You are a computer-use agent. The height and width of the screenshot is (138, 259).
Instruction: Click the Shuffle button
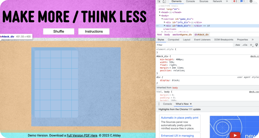(59, 32)
